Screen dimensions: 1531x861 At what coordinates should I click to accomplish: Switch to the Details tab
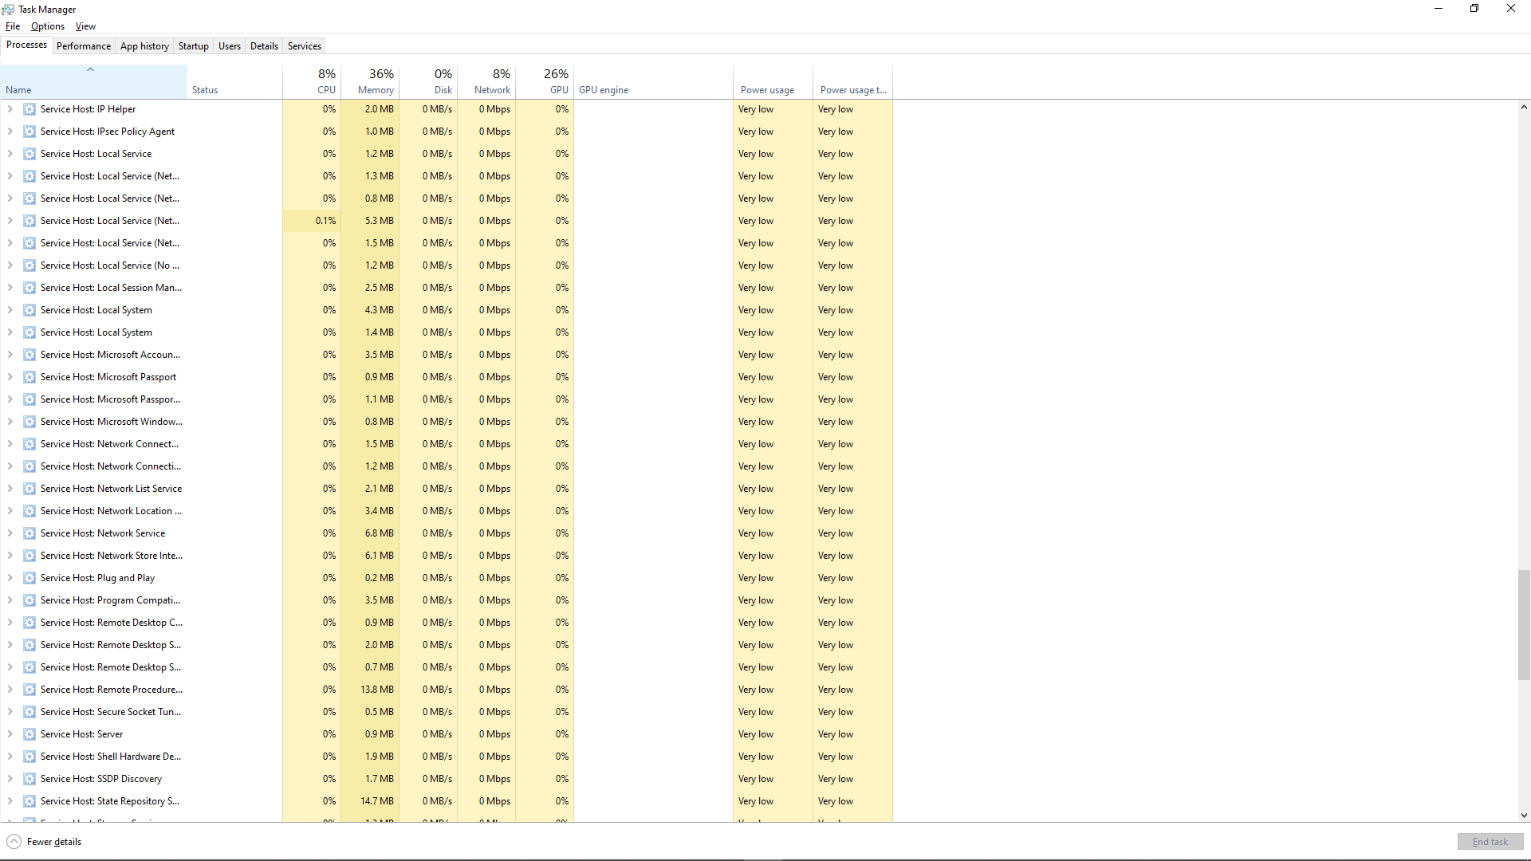click(264, 46)
